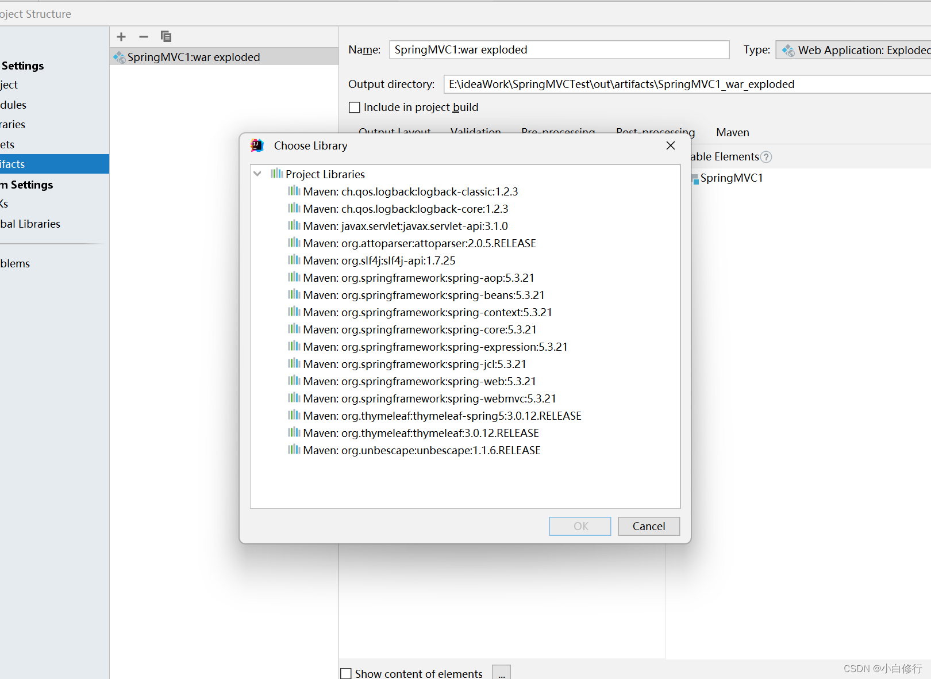931x679 pixels.
Task: Select the Project Libraries tree node
Action: (325, 174)
